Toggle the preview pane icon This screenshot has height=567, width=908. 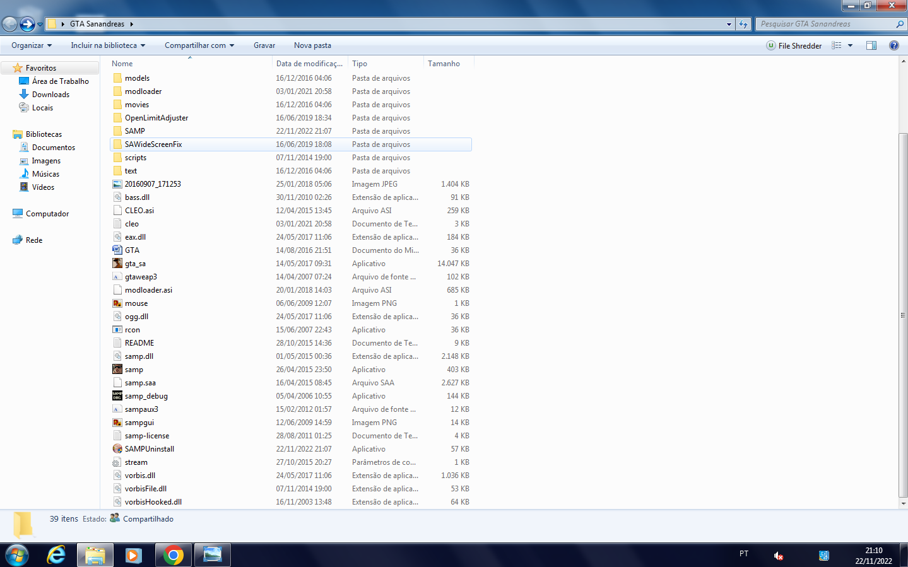(871, 45)
